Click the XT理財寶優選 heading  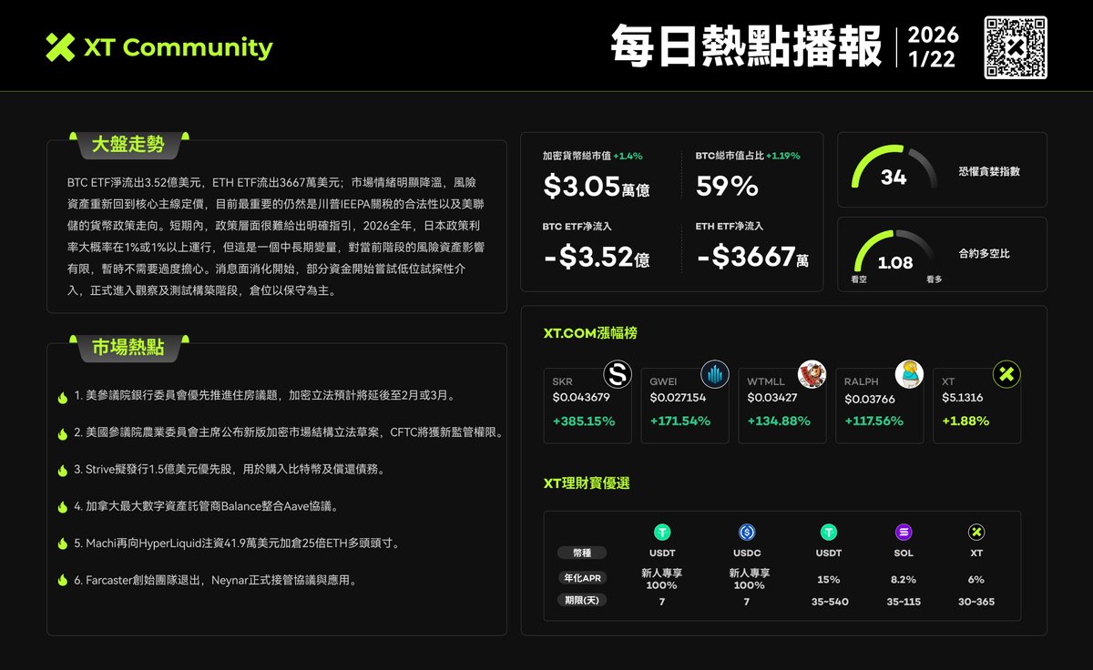tap(587, 482)
